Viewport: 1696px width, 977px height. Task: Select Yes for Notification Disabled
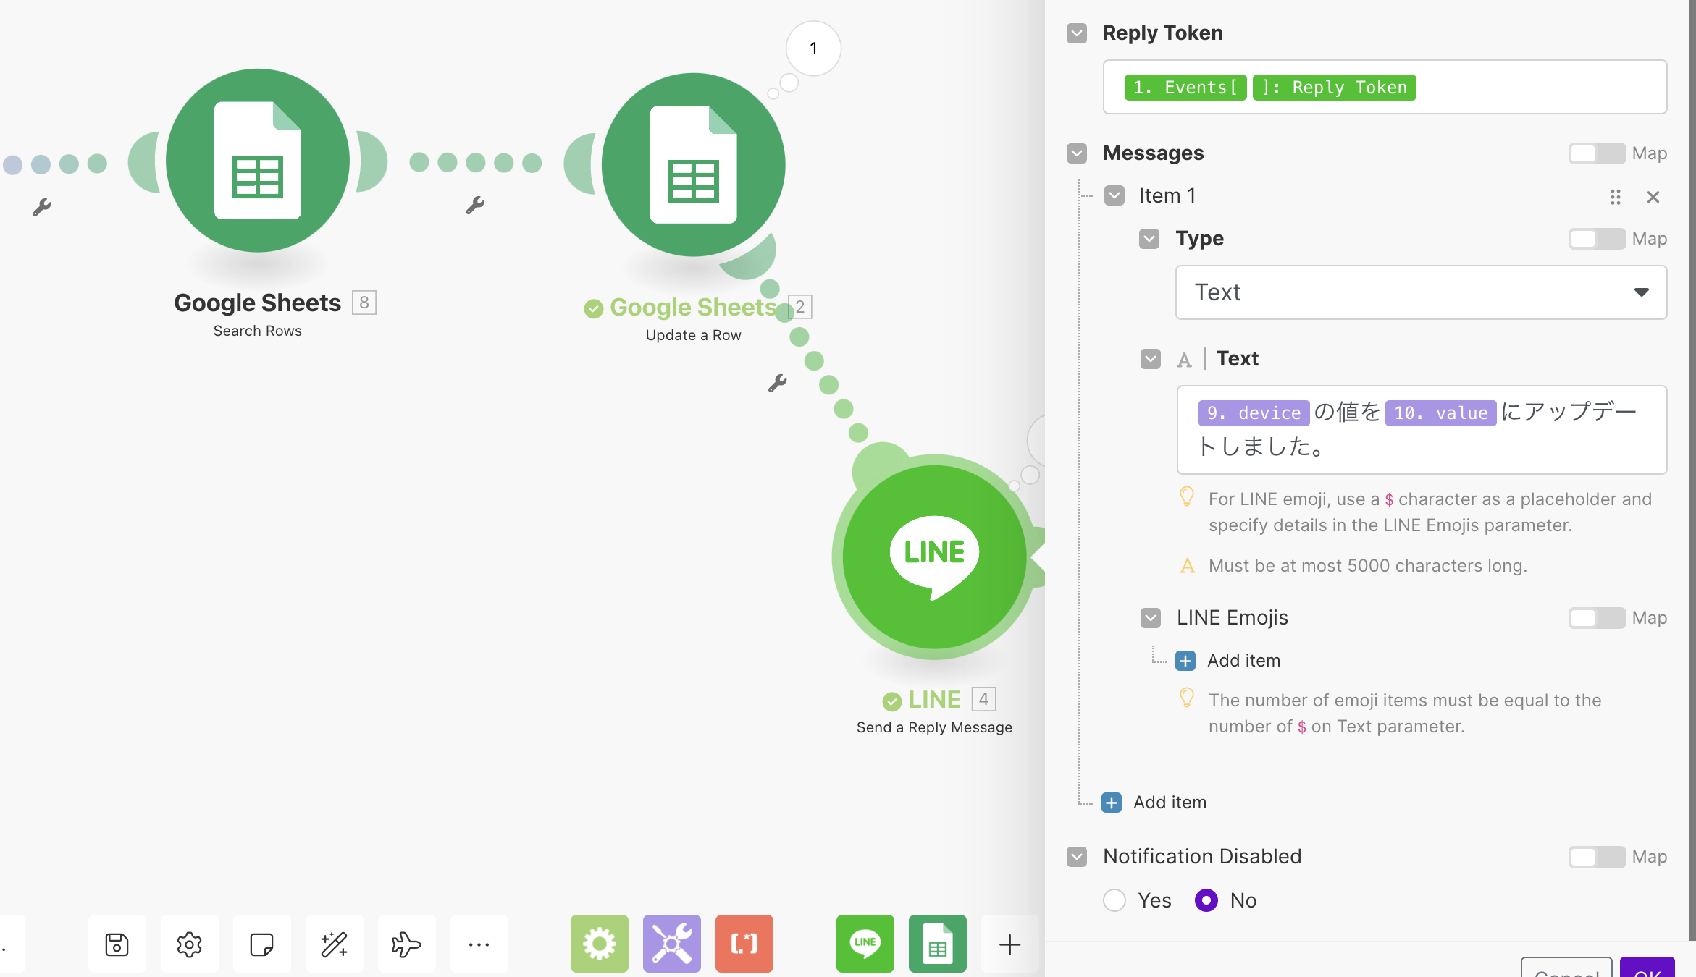(1114, 900)
